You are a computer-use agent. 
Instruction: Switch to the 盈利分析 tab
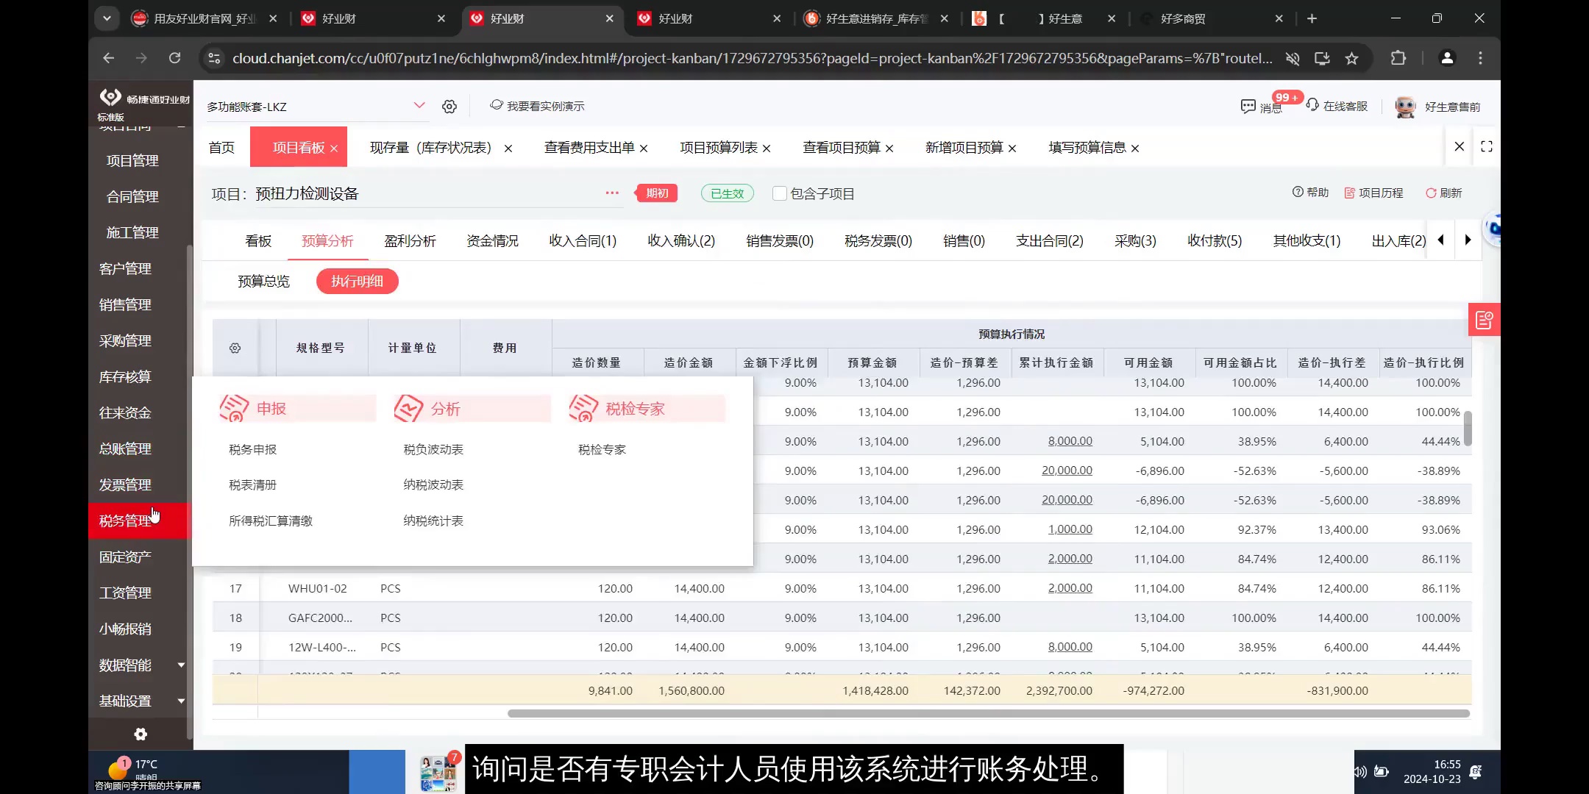[x=410, y=240]
